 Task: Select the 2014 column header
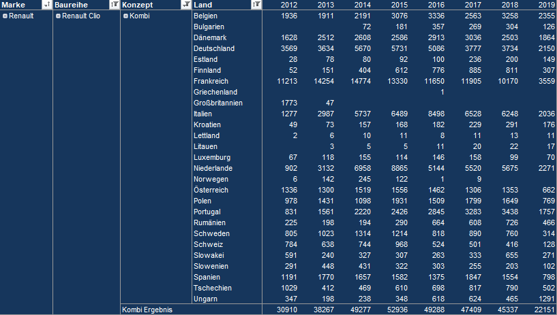pos(363,5)
